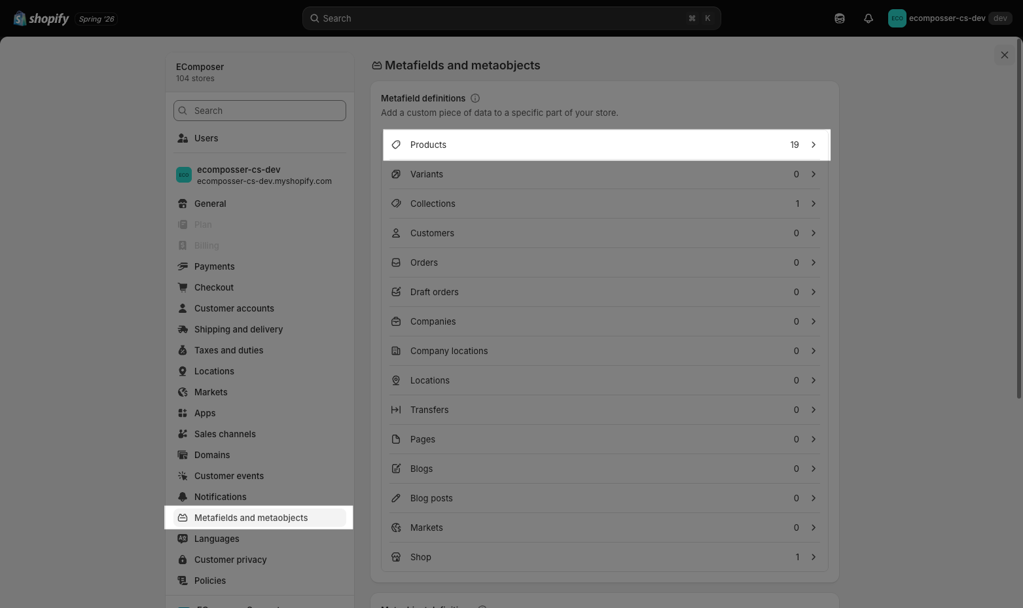Screen dimensions: 1023x608
Task: Open General settings in sidebar
Action: (x=260, y=204)
